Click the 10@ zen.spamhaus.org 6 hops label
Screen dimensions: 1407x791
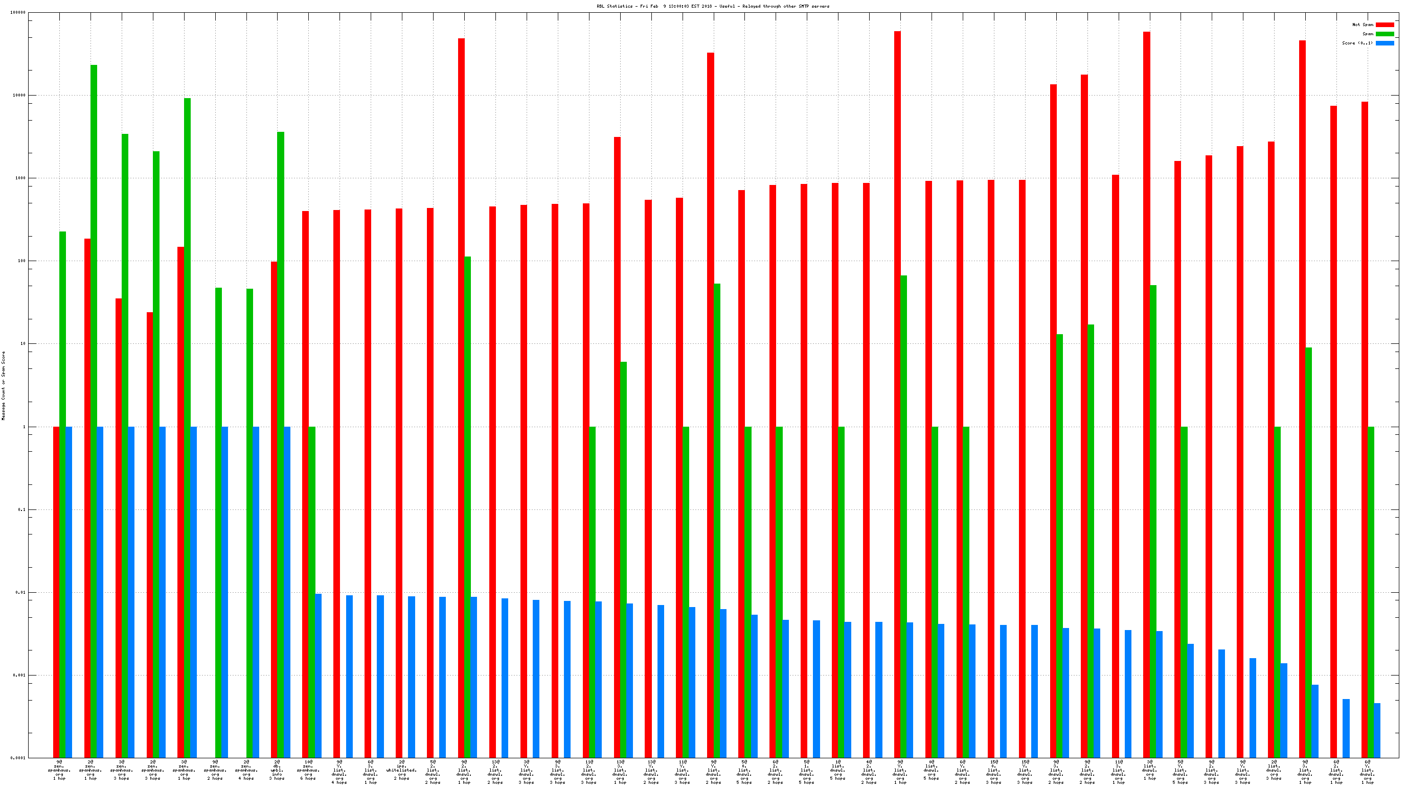(x=308, y=770)
